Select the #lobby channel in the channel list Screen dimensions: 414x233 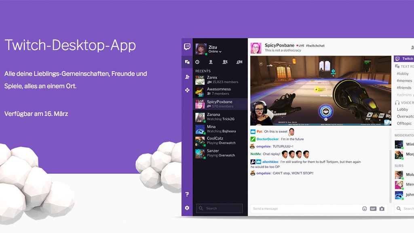403,73
